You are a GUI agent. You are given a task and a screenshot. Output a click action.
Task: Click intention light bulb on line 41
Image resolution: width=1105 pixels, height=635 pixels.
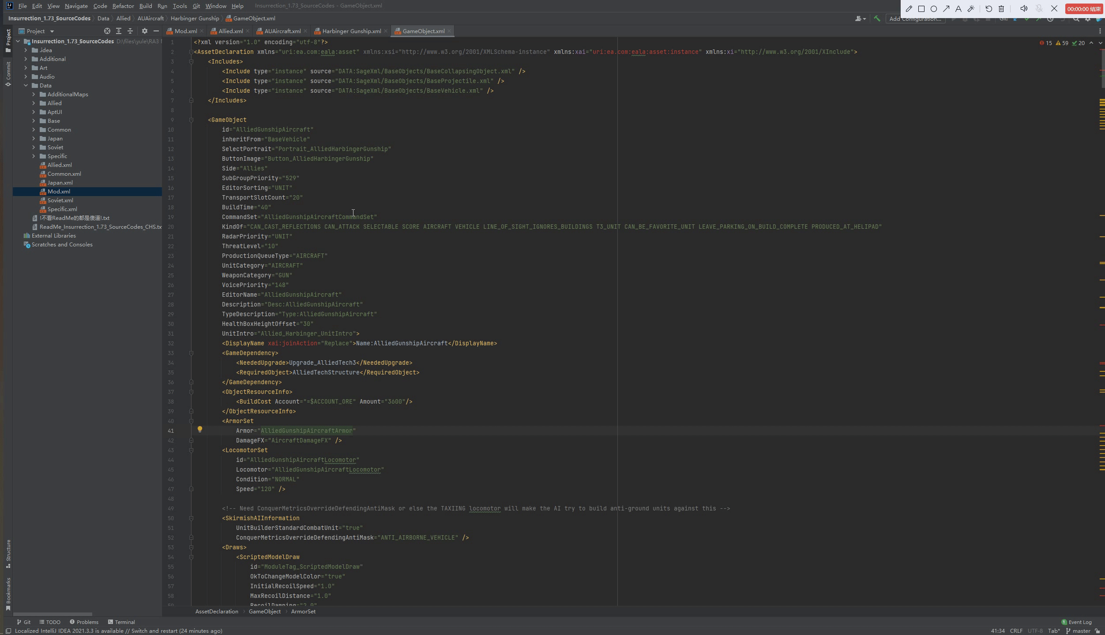pyautogui.click(x=199, y=429)
